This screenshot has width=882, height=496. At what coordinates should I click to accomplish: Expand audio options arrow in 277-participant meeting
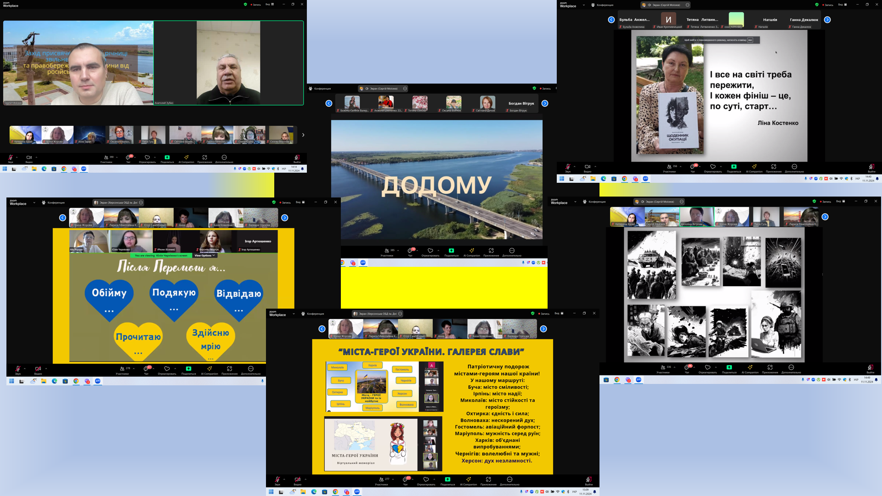(x=284, y=479)
